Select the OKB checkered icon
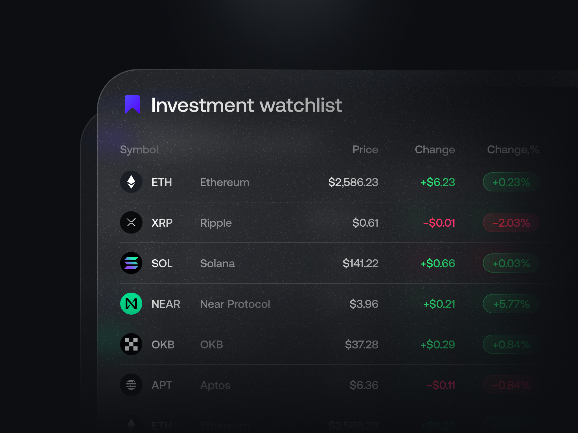578x433 pixels. point(131,344)
